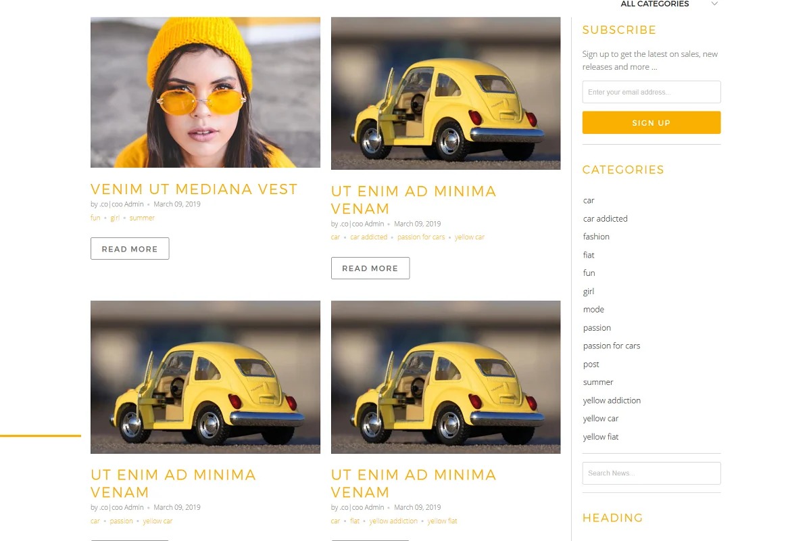Click Read More below the passion for cars tag
Screen dimensions: 811x541
[370, 268]
